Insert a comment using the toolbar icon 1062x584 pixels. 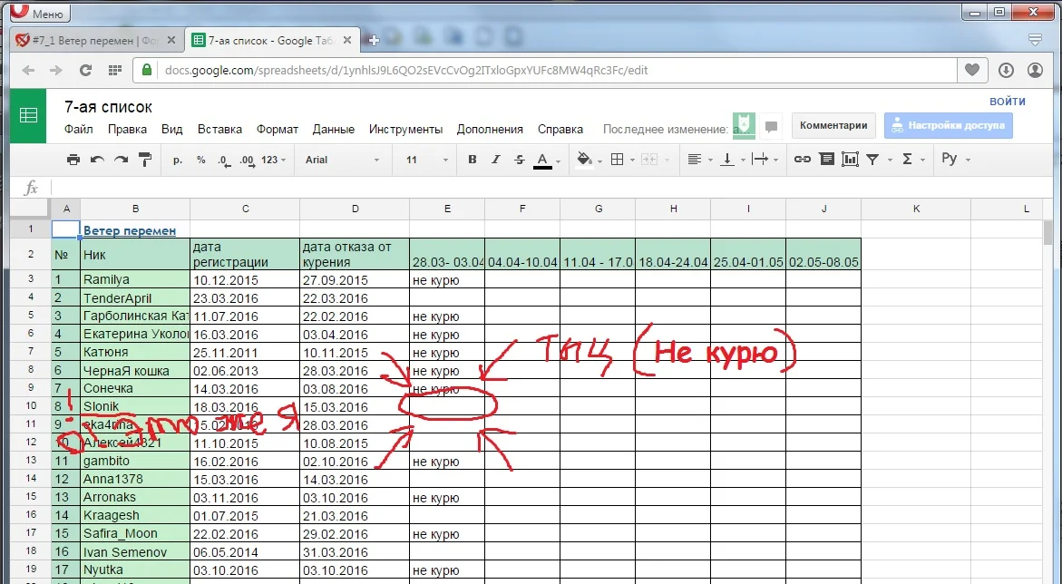click(x=825, y=159)
